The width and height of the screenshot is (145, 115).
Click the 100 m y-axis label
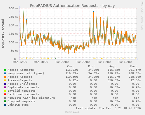[x=13, y=42]
